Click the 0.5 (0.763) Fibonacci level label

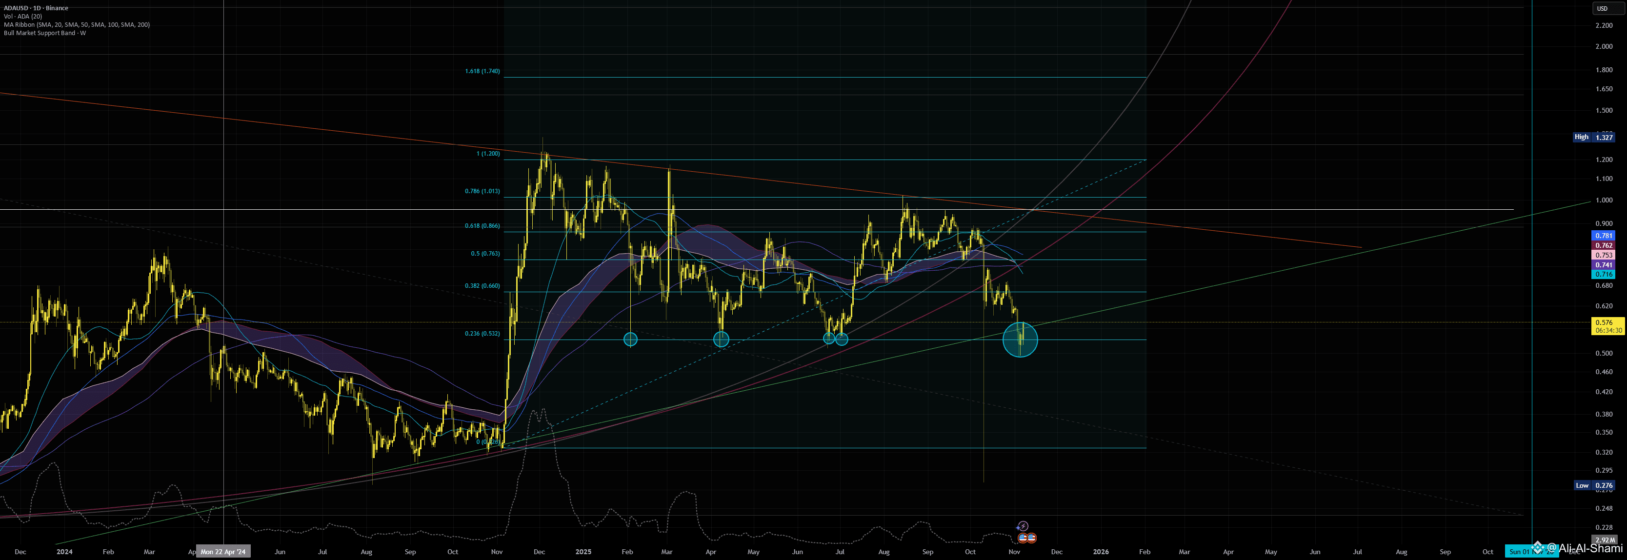(484, 254)
